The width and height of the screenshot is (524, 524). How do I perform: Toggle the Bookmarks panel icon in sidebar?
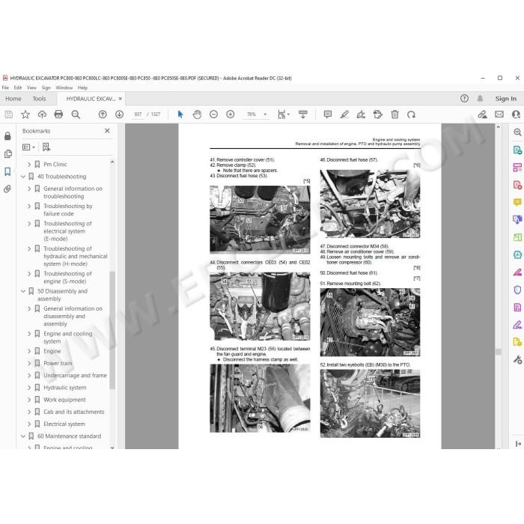(x=7, y=171)
